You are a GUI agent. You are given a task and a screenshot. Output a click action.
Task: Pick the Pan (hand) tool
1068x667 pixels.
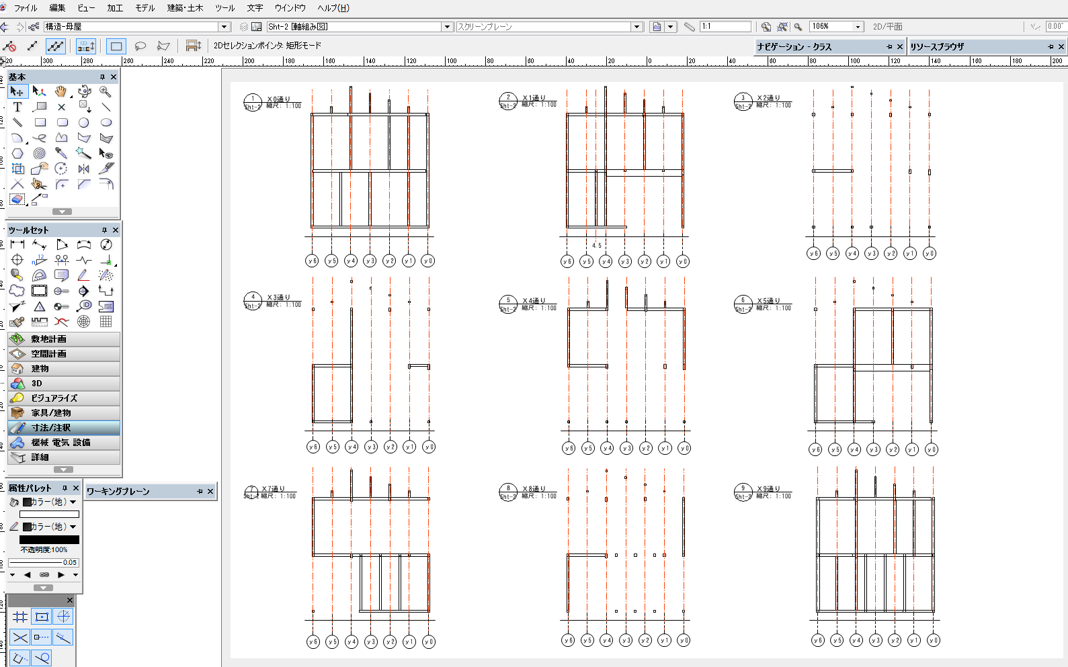[x=61, y=91]
